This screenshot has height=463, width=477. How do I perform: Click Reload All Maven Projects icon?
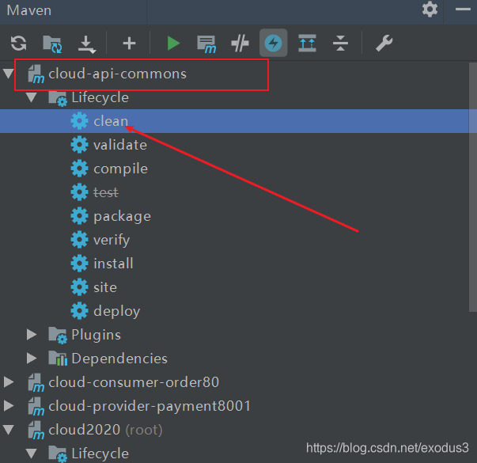[x=18, y=43]
